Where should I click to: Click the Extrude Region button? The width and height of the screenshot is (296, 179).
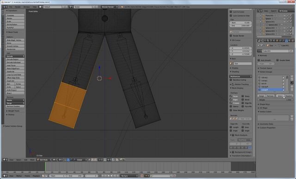[x=15, y=59]
